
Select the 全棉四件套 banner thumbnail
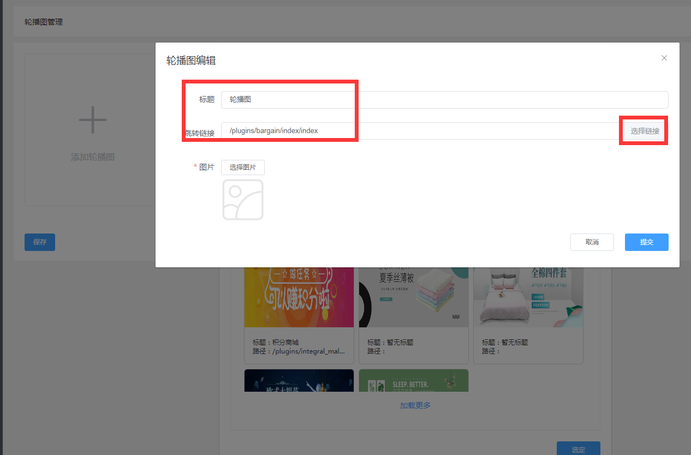point(528,297)
